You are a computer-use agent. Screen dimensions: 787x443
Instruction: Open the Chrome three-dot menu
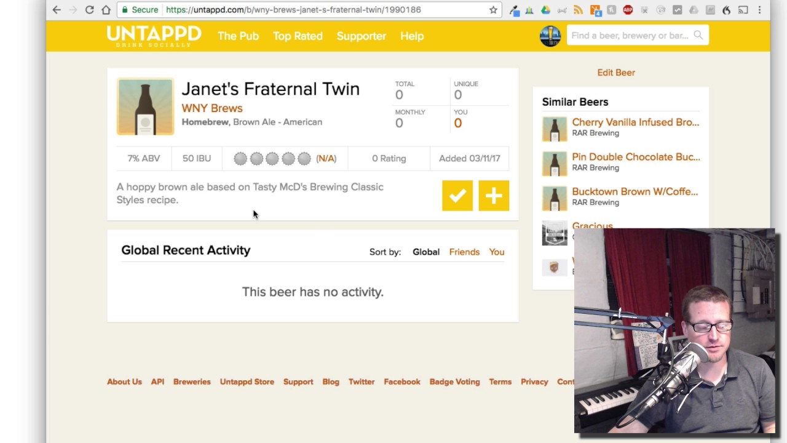759,10
